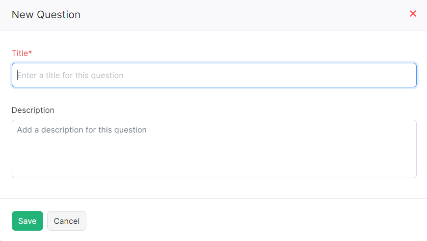This screenshot has height=241, width=427.
Task: Focus the Title input field
Action: click(x=214, y=75)
